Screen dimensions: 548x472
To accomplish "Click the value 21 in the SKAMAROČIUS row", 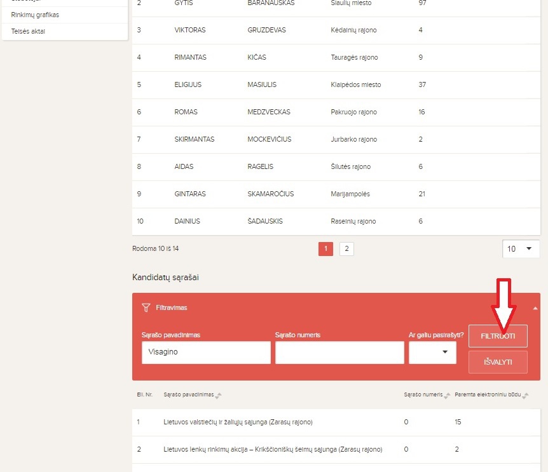I will (x=422, y=194).
